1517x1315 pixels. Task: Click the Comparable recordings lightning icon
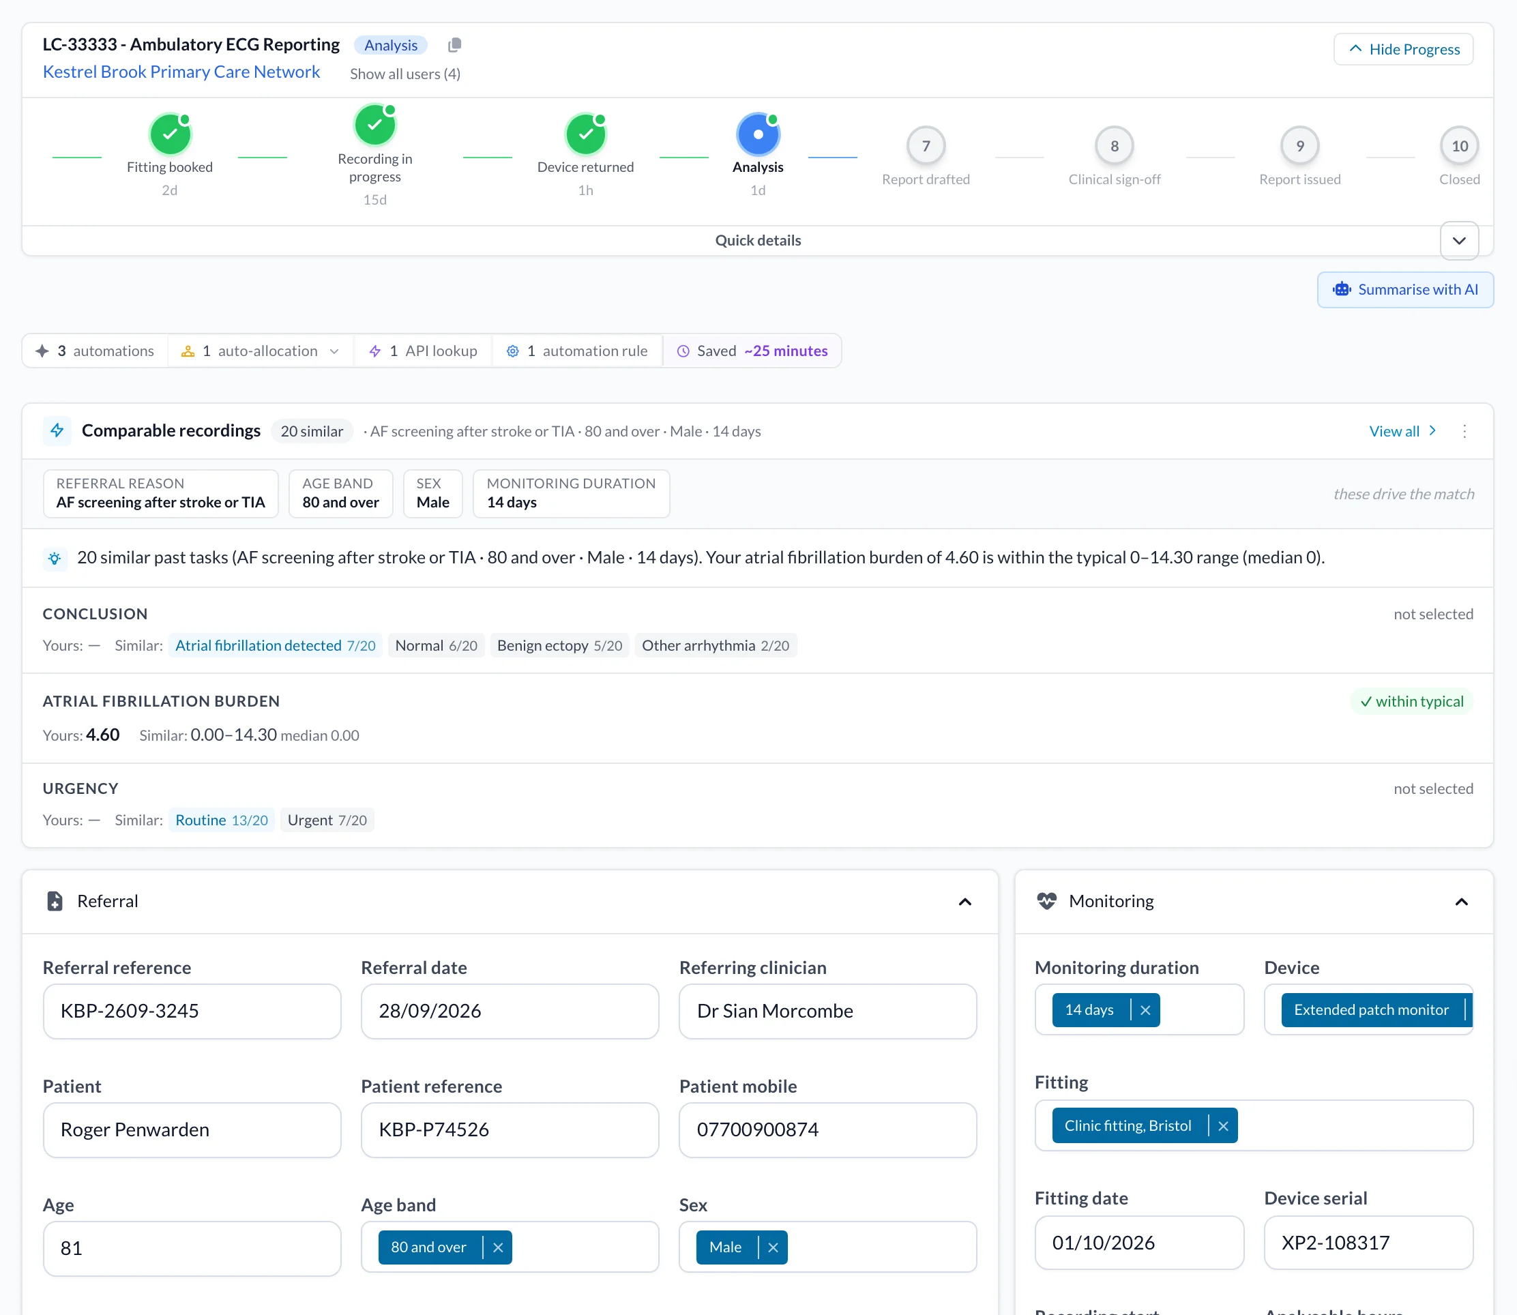tap(57, 431)
